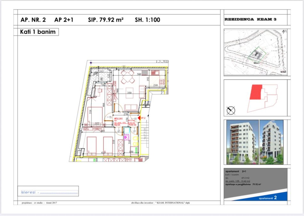Click the cyan shower tray in bathroom
This screenshot has height=216, width=304.
pyautogui.click(x=127, y=130)
